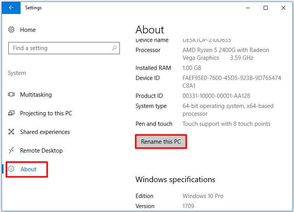The width and height of the screenshot is (294, 212).
Task: Click the Remote Desktop icon
Action: (11, 150)
